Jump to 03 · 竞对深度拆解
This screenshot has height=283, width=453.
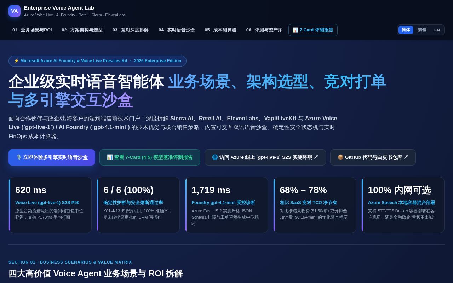pyautogui.click(x=131, y=30)
